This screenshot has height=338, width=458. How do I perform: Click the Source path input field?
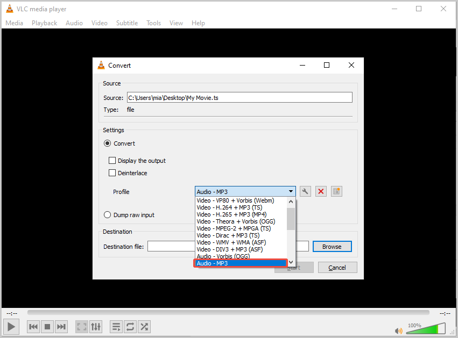click(239, 97)
